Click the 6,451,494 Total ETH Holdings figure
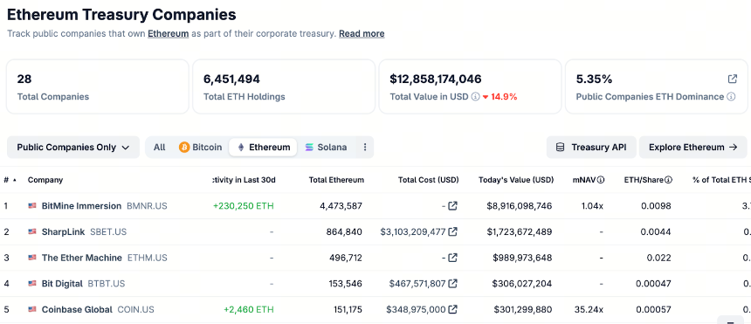751x324 pixels. pos(231,79)
